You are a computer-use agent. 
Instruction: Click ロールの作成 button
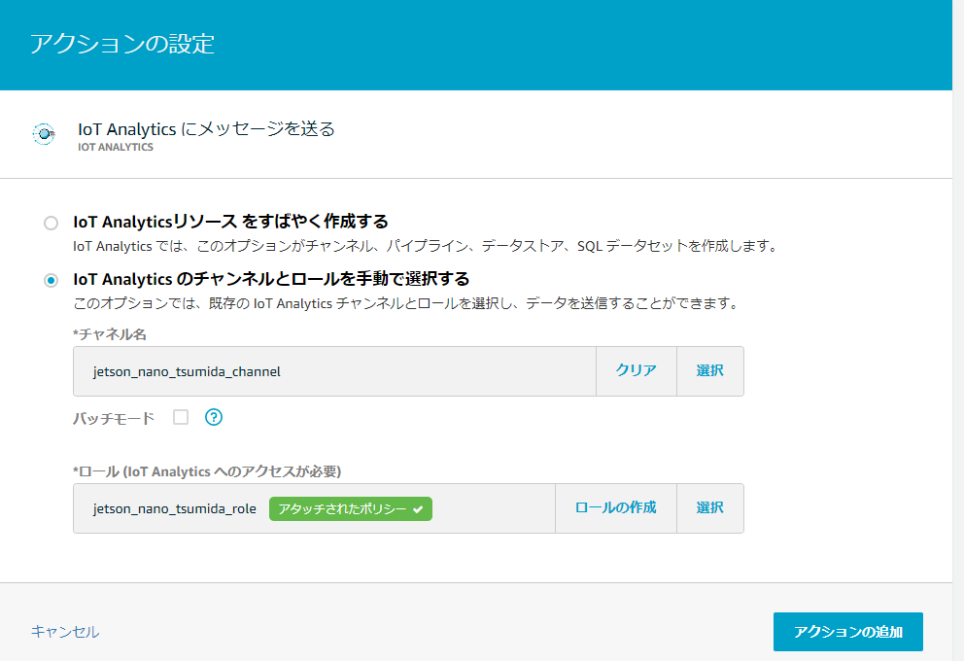(x=616, y=507)
